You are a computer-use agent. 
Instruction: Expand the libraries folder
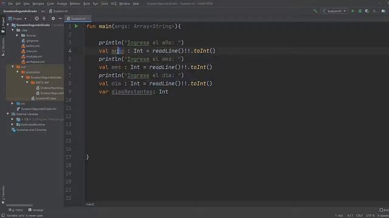point(18,35)
